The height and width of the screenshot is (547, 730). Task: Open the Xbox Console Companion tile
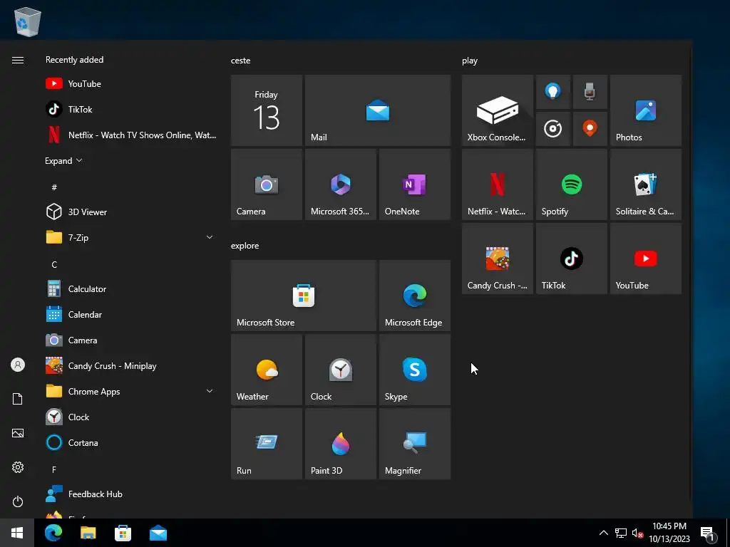coord(497,110)
